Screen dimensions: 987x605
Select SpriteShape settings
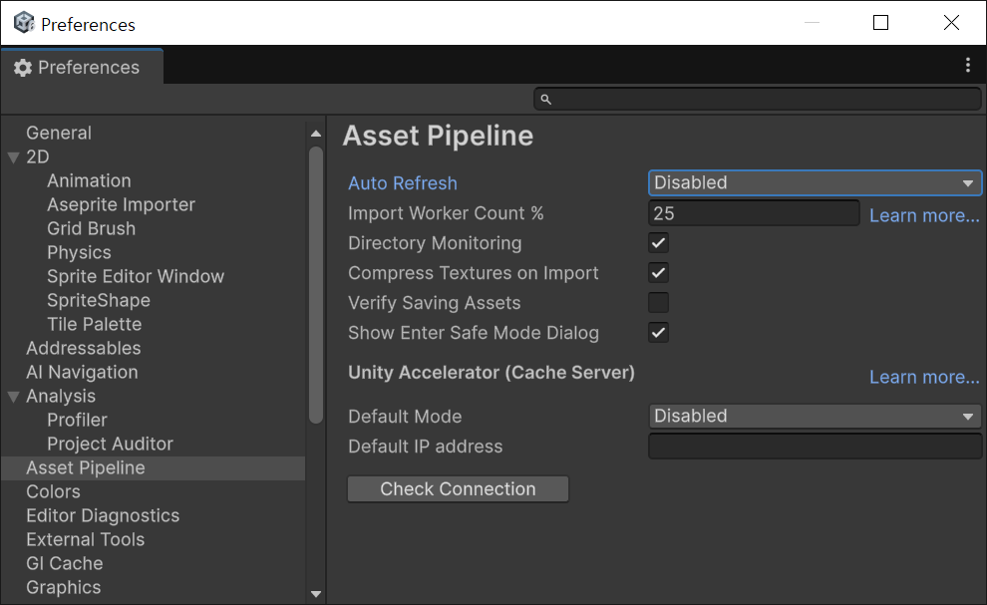click(98, 300)
